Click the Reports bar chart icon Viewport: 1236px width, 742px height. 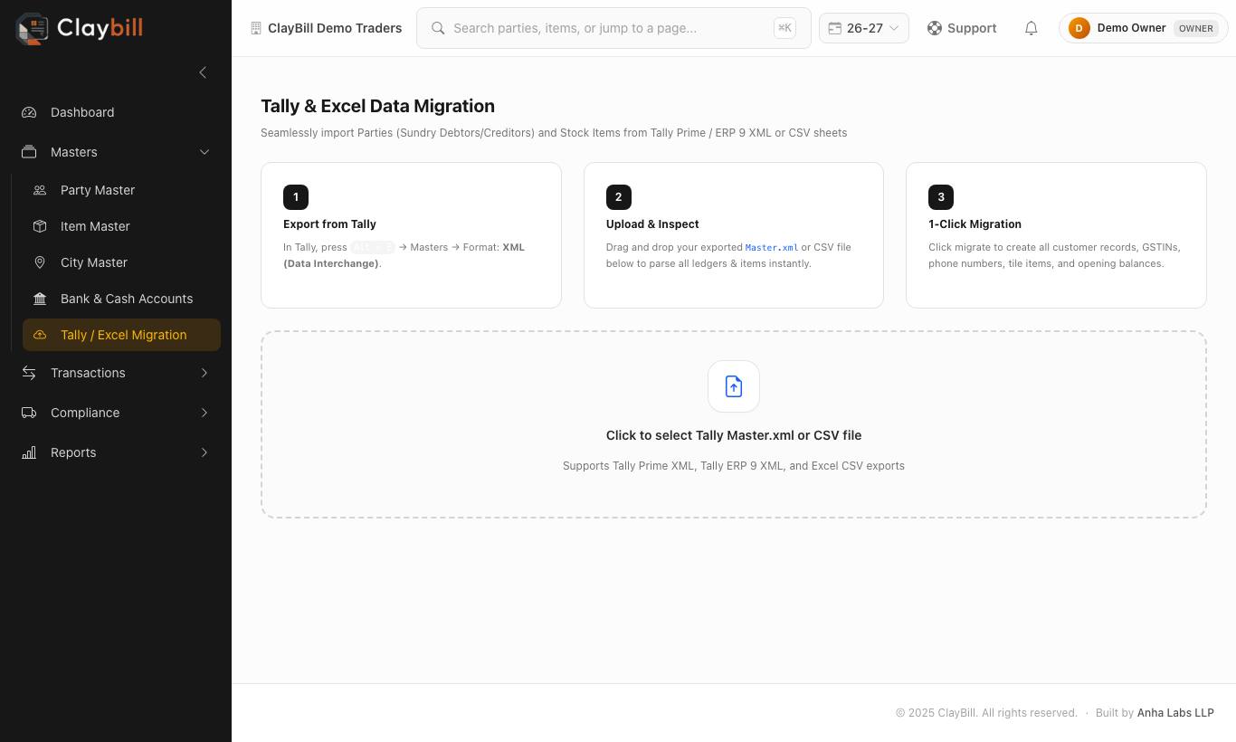[29, 452]
